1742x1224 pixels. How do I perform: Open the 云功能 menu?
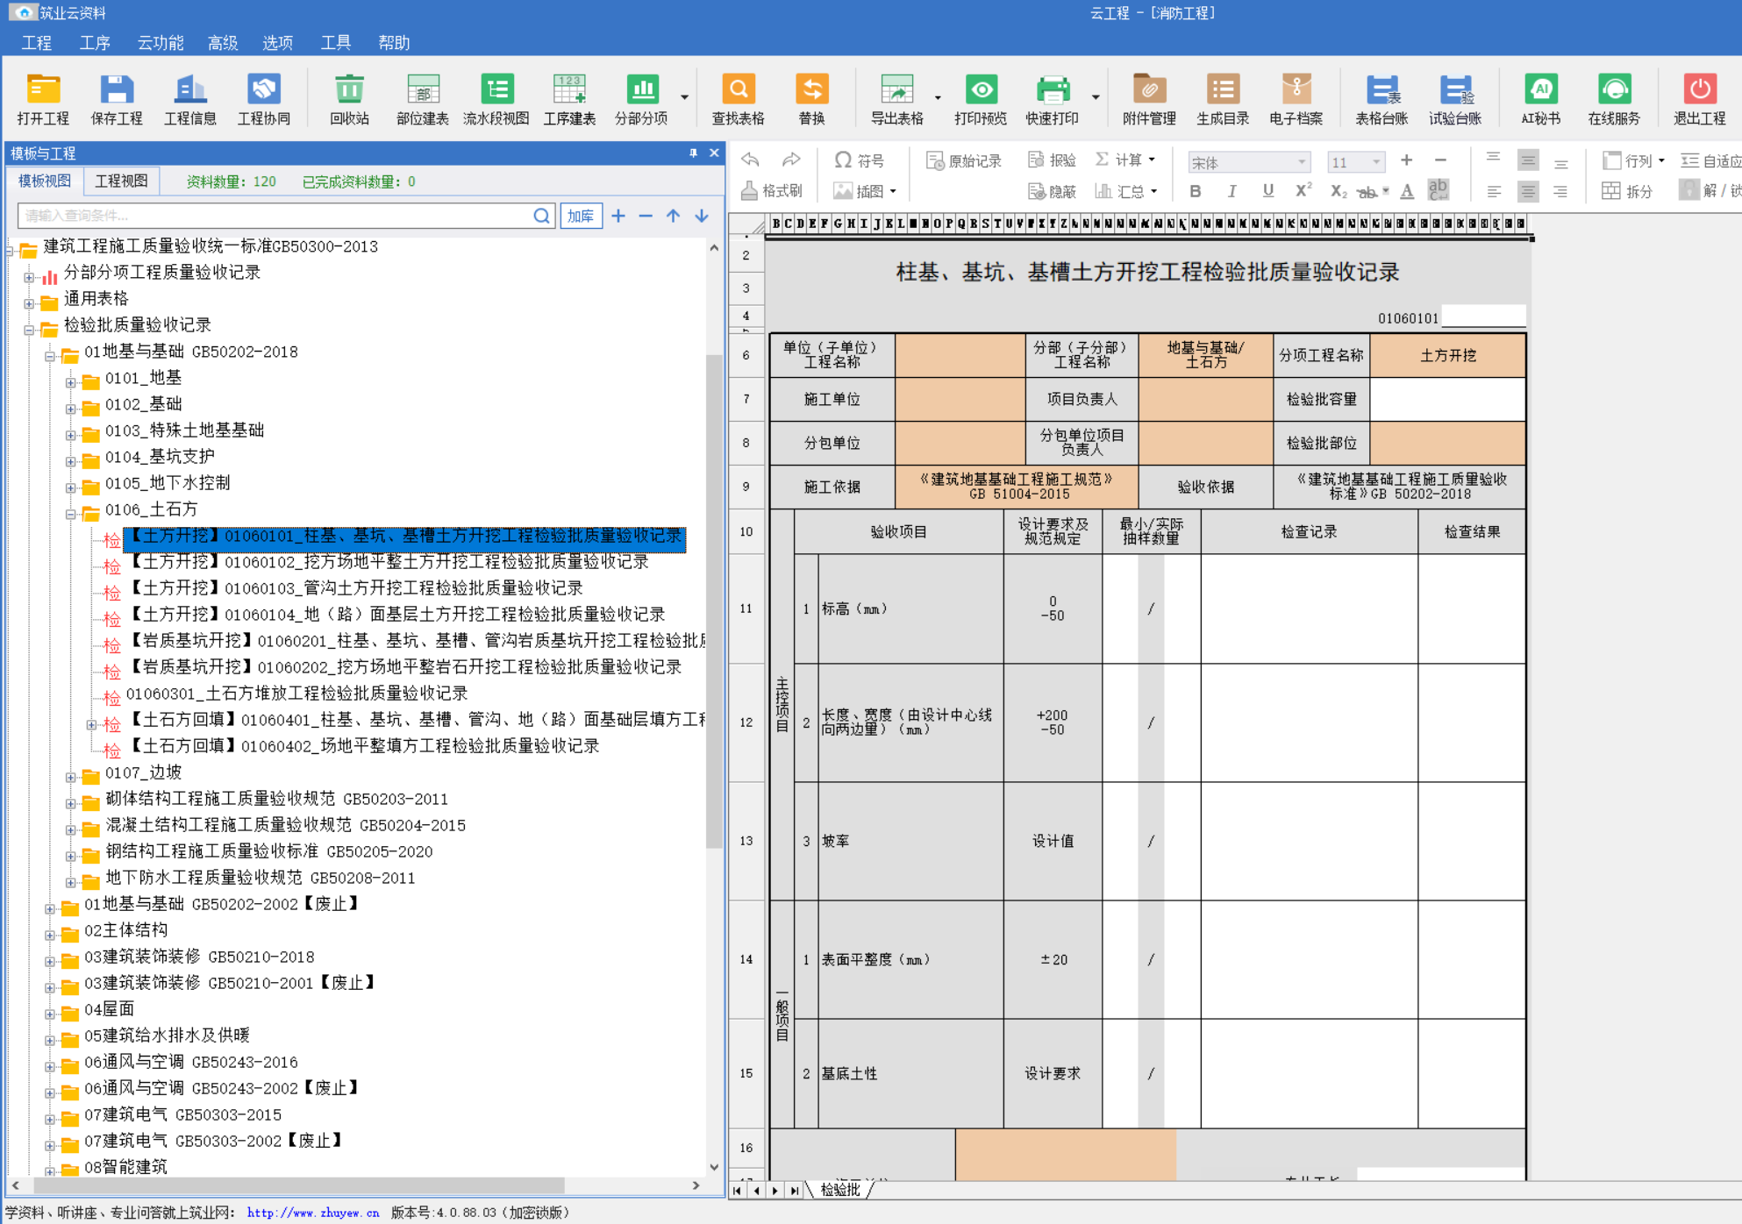point(161,43)
